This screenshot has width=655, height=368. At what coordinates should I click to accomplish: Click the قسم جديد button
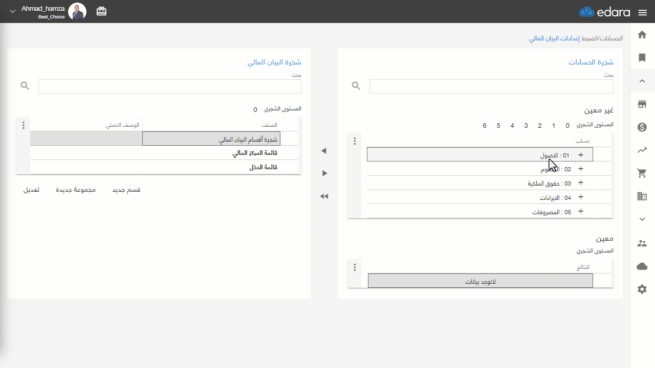click(126, 190)
